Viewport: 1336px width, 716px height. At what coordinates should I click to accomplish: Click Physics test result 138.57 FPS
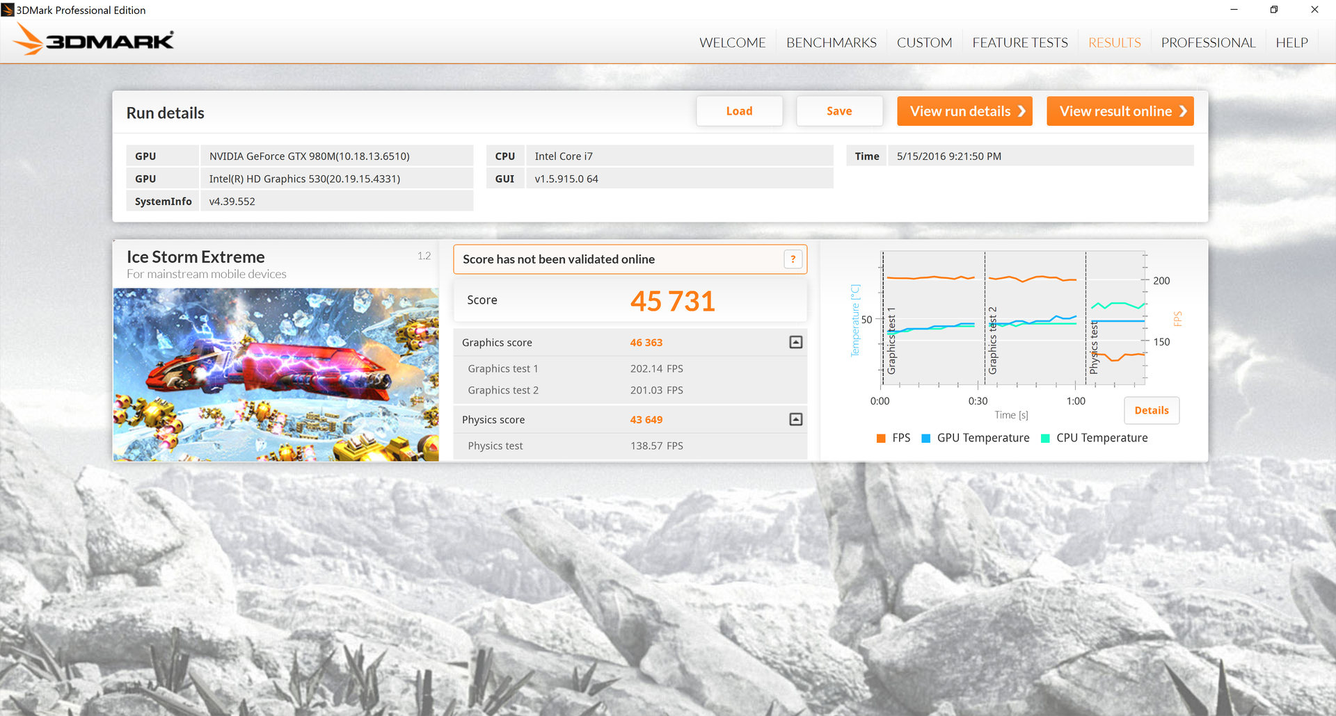(x=657, y=446)
